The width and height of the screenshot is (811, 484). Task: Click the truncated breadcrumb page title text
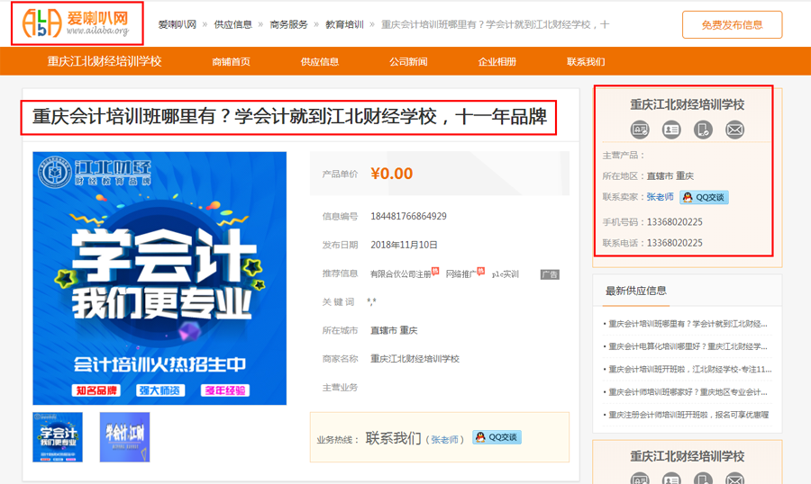(495, 24)
